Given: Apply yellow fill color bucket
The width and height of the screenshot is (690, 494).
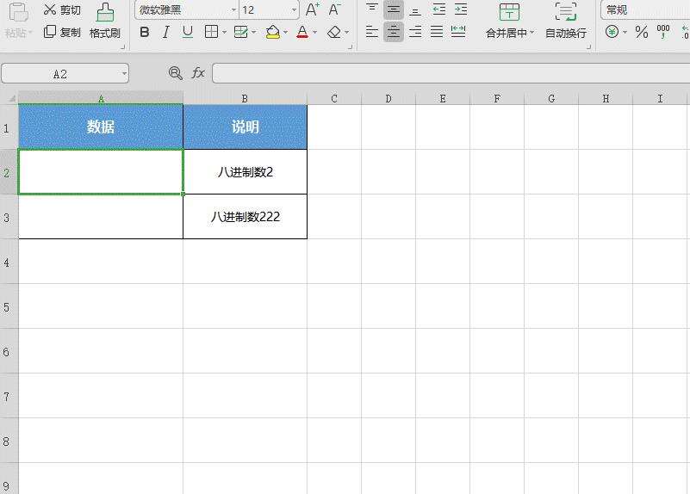Looking at the screenshot, I should 273,32.
